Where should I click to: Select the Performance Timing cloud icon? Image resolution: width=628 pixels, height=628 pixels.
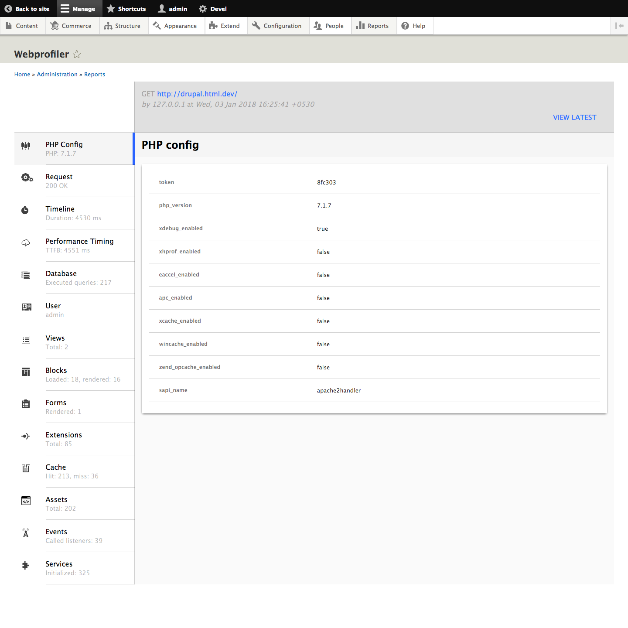pos(26,242)
